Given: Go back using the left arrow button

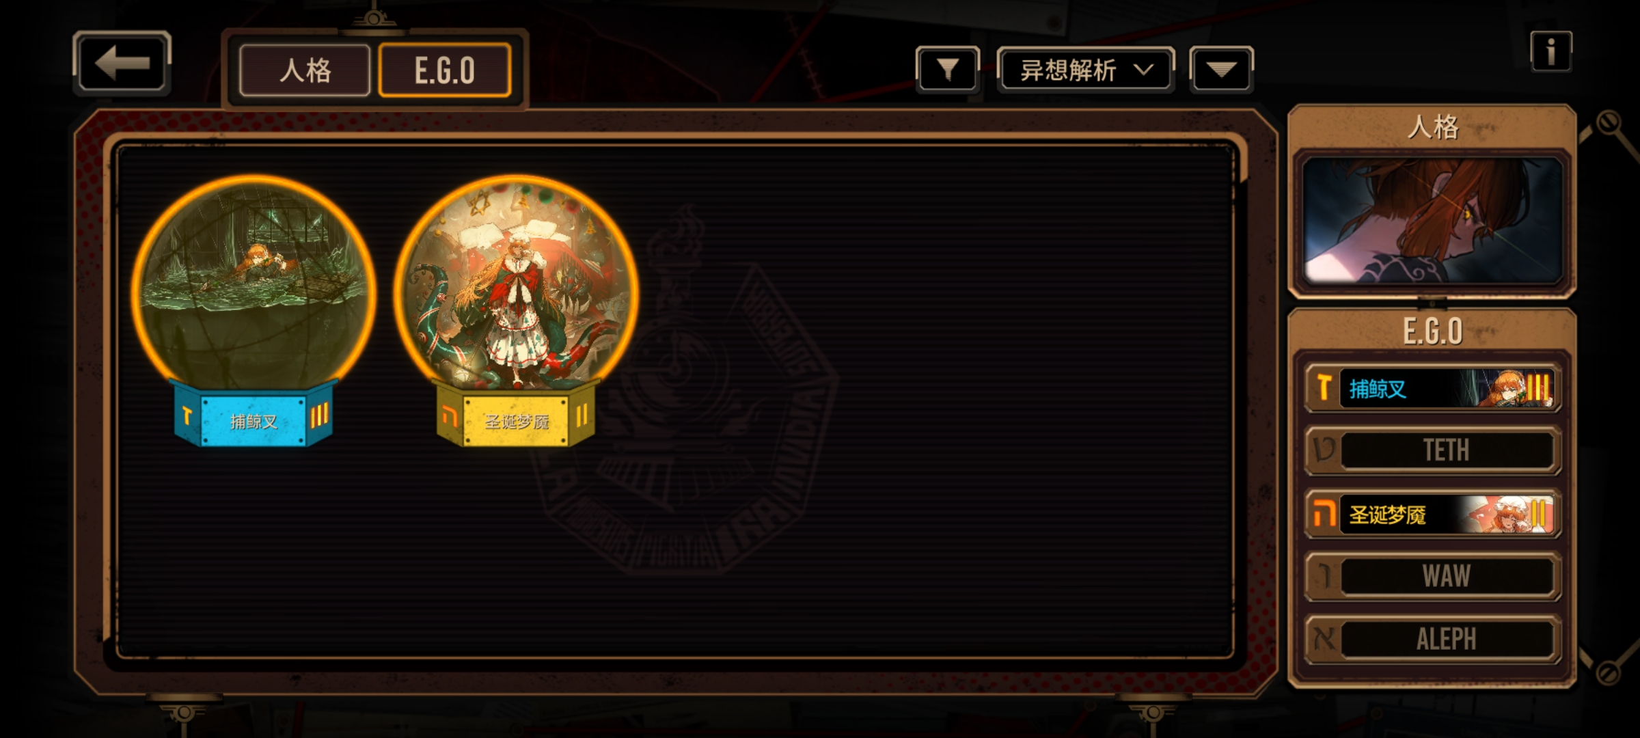Looking at the screenshot, I should click(122, 64).
